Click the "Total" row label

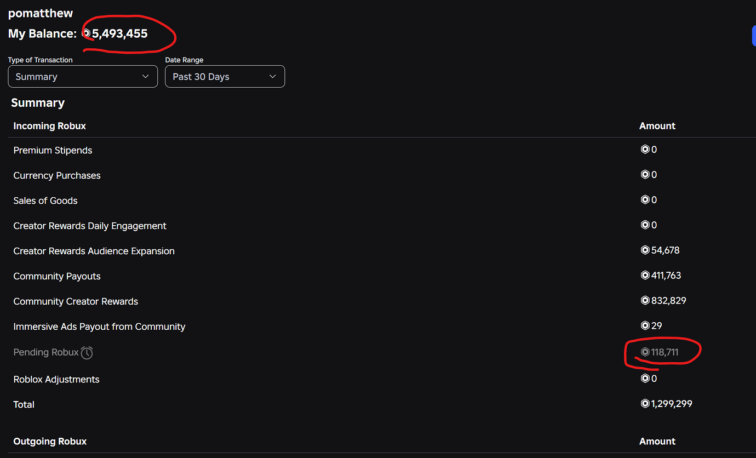click(x=24, y=404)
